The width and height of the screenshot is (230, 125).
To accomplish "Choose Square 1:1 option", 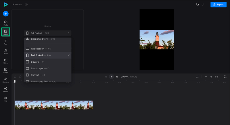I will pyautogui.click(x=47, y=62).
